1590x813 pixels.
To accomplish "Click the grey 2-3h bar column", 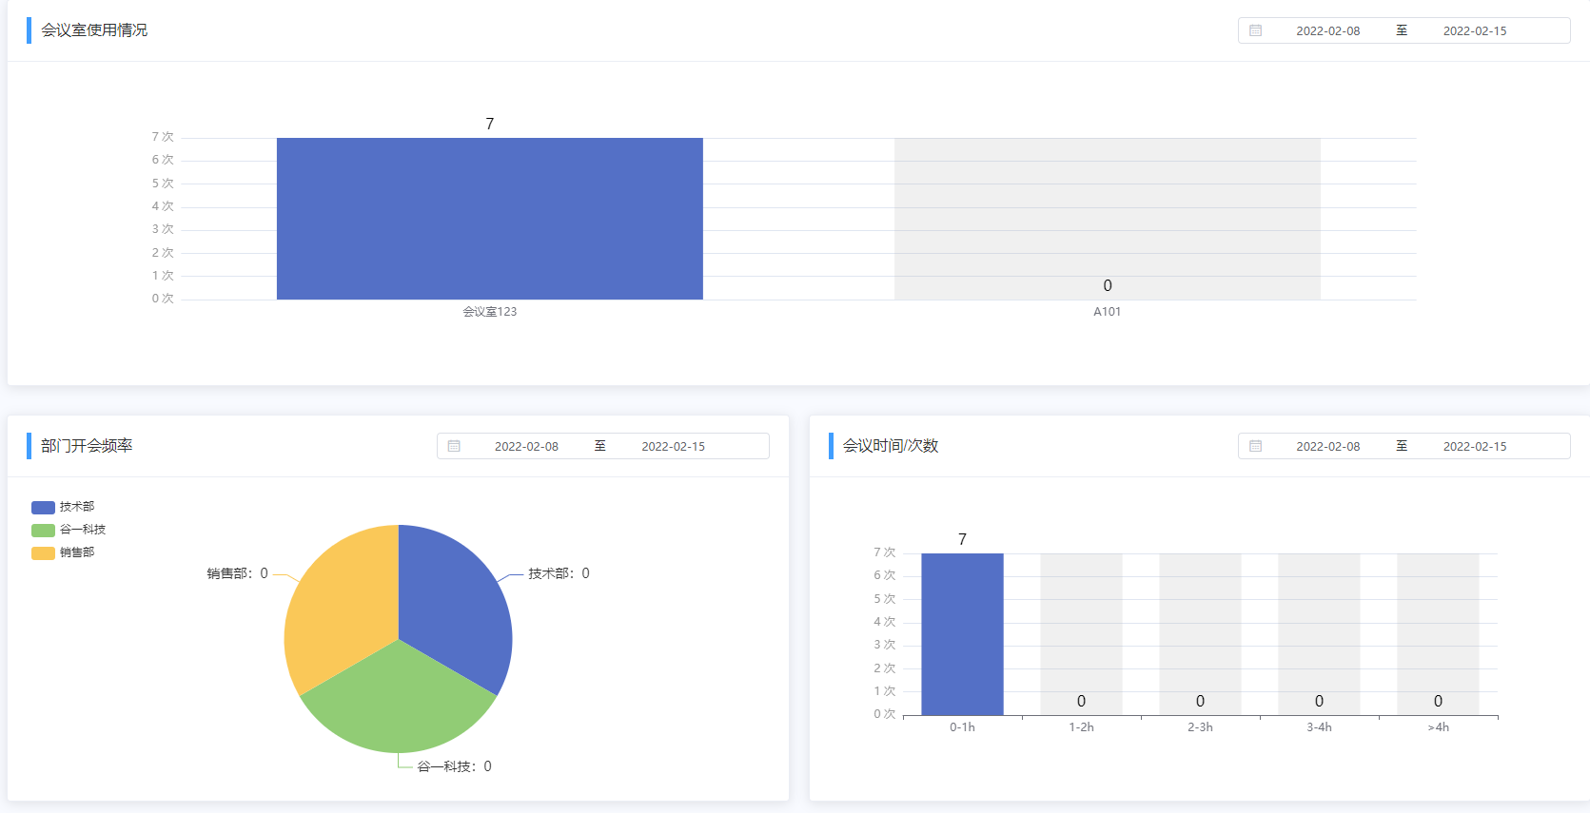I will (1200, 634).
